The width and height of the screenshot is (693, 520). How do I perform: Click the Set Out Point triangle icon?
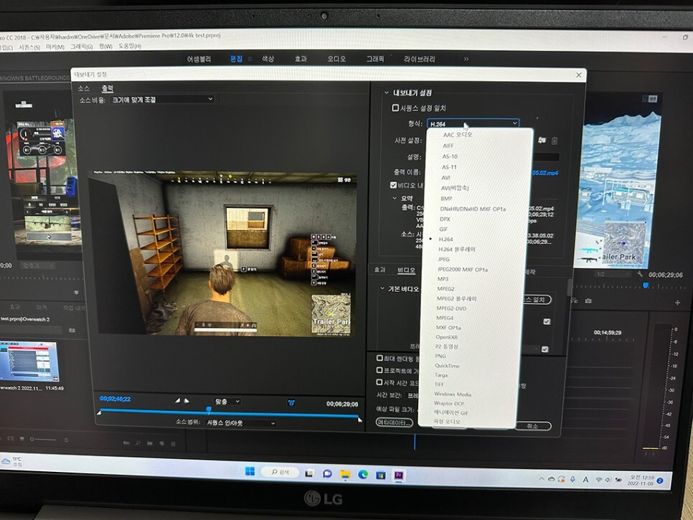187,401
